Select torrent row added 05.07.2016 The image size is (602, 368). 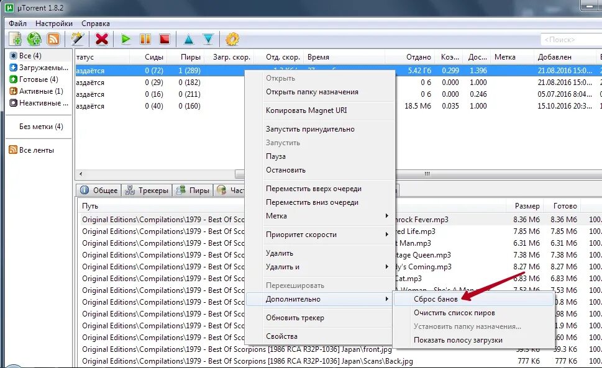pos(339,94)
